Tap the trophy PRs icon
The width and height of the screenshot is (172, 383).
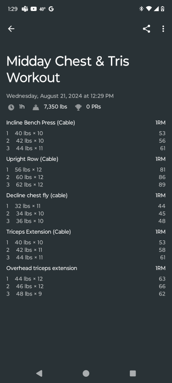pos(78,107)
